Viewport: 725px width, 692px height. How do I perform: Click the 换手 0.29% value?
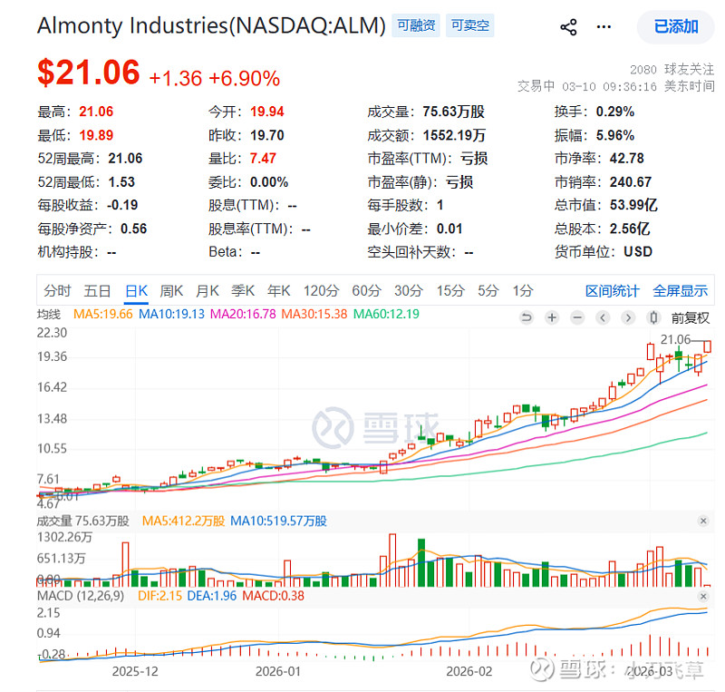(x=615, y=112)
